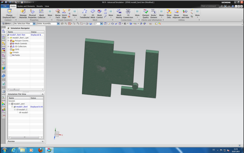Screen dimensions: 244x153
Task: Run the Element Quality check
Action: pyautogui.click(x=146, y=13)
